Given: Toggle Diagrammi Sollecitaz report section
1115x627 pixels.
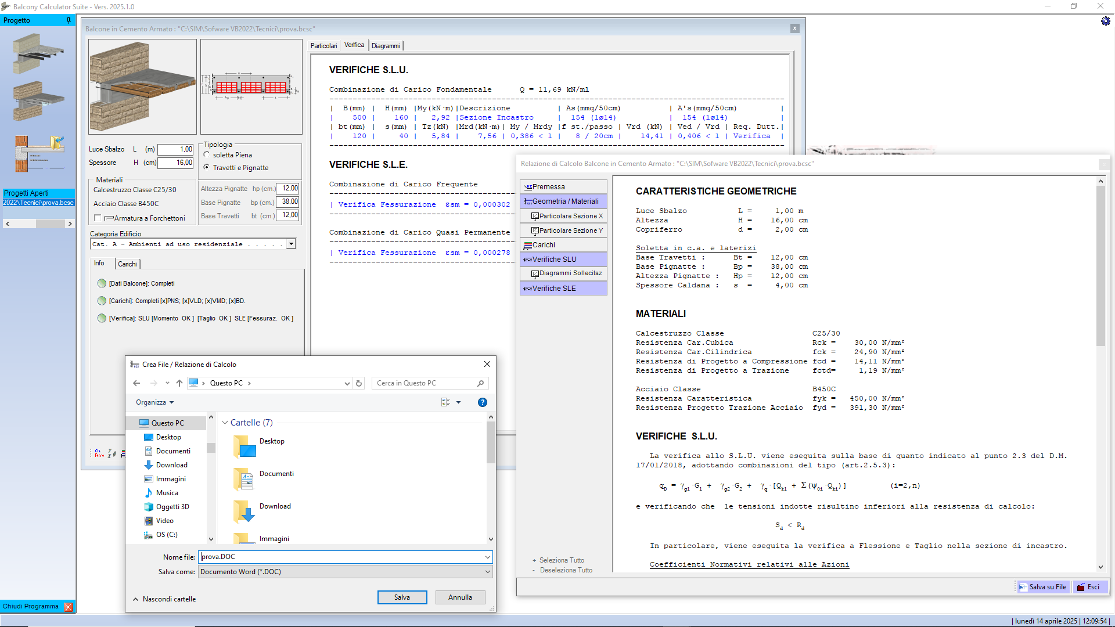Looking at the screenshot, I should pos(563,273).
